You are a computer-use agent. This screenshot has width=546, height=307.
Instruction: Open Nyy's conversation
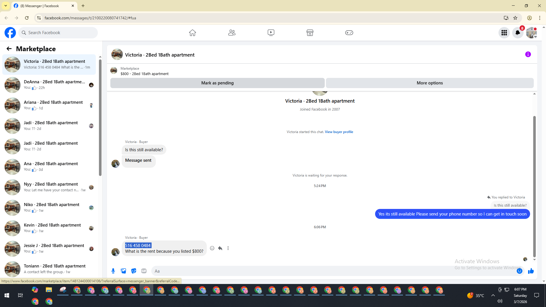coord(49,187)
